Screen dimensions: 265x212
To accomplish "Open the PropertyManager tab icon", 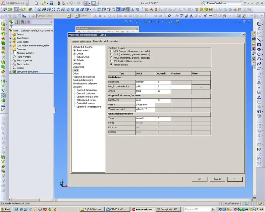I will (x=17, y=22).
